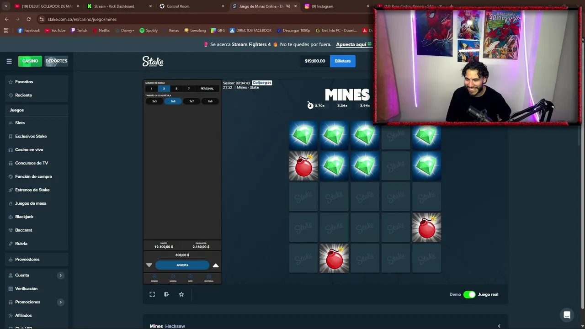Screen dimensions: 585x329
Task: Go back in the browser
Action: tap(6, 19)
